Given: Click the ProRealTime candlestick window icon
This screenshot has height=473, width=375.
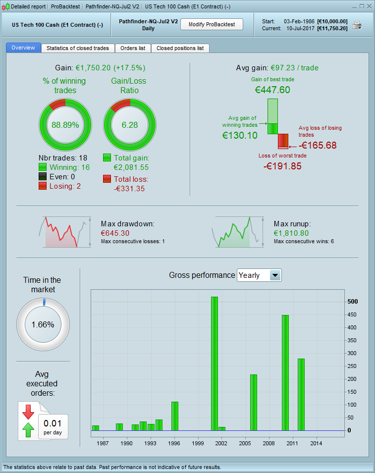Looking at the screenshot, I should point(5,6).
